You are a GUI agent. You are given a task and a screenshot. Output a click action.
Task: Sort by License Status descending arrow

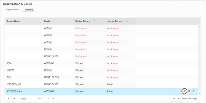click(126, 21)
